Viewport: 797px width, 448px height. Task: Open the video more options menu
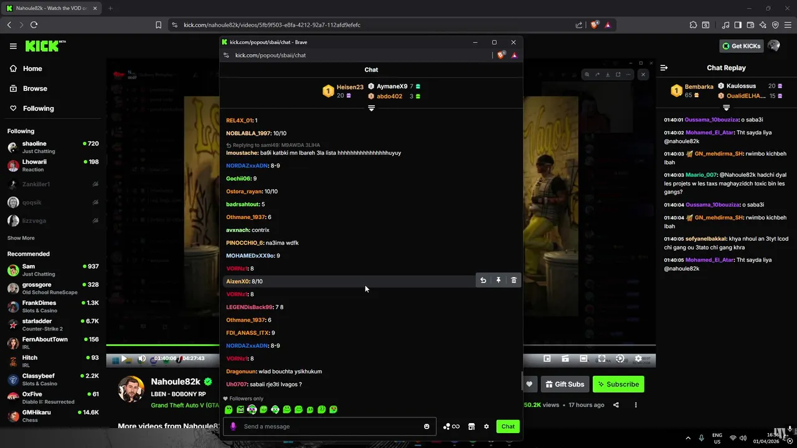point(636,405)
